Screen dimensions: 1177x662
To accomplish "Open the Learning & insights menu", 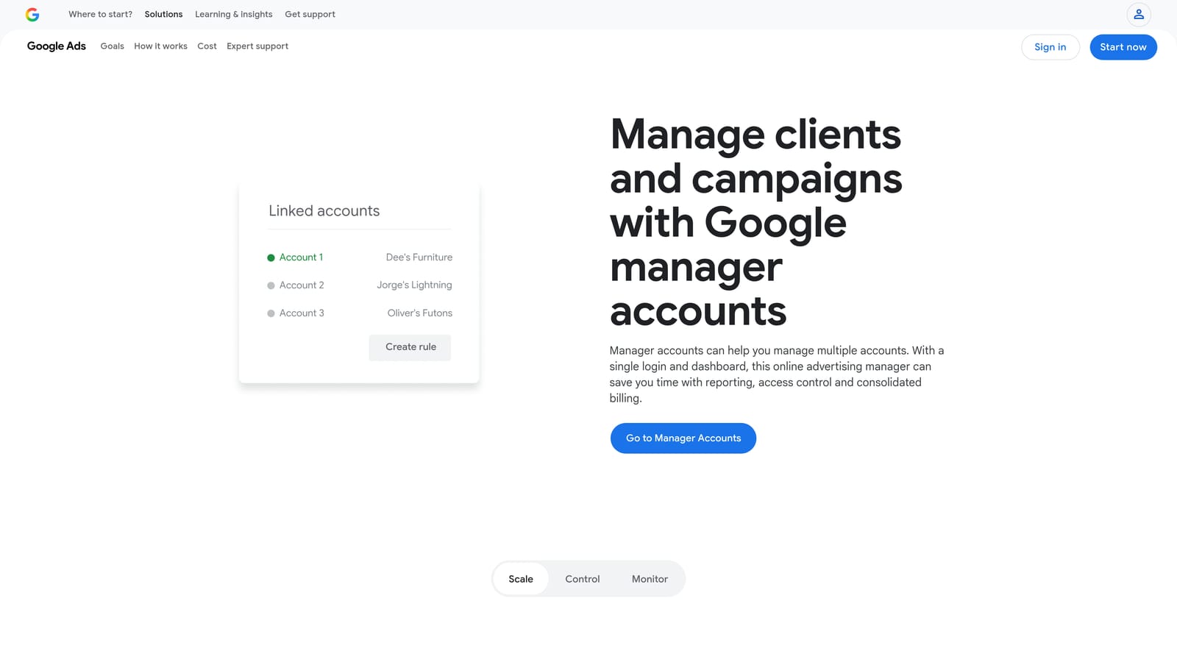I will point(233,15).
